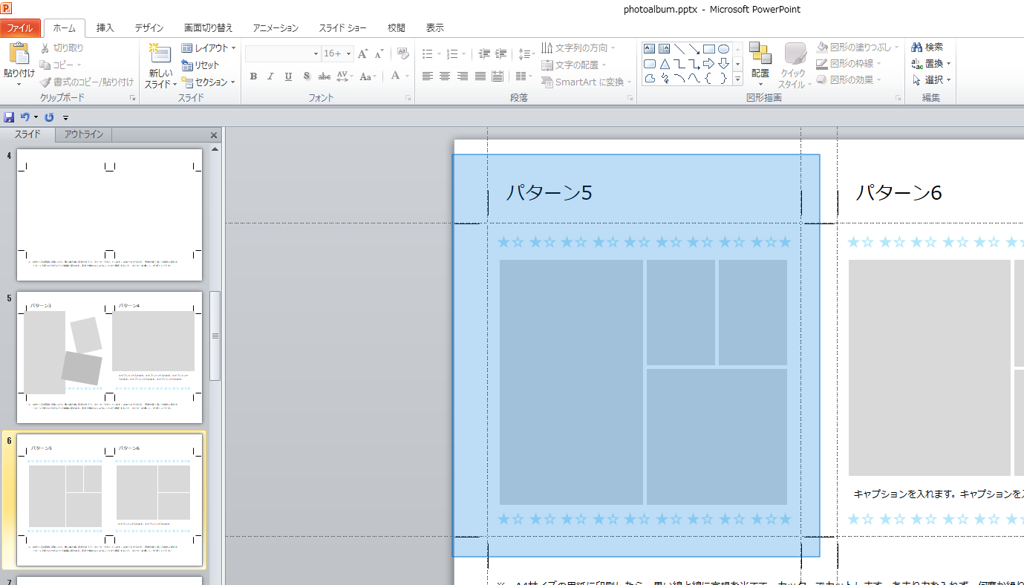Select the rounded rectangle shape
Viewport: 1024px width, 585px height.
point(650,64)
